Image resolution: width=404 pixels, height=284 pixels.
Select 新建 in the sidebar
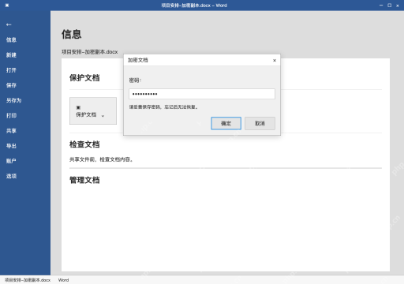pyautogui.click(x=11, y=55)
